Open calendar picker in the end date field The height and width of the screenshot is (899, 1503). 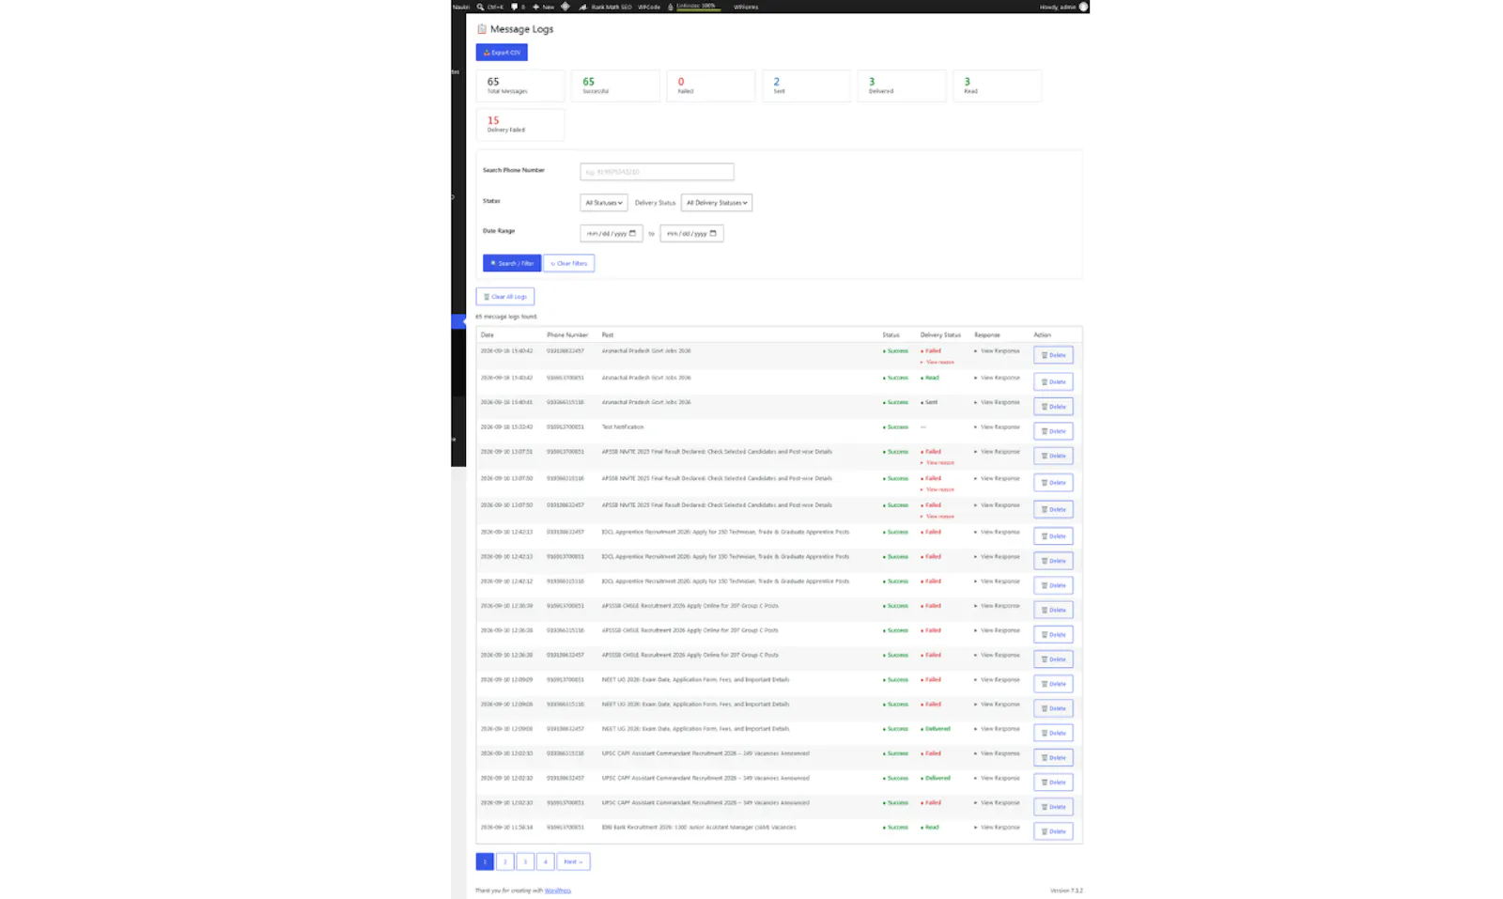(713, 234)
